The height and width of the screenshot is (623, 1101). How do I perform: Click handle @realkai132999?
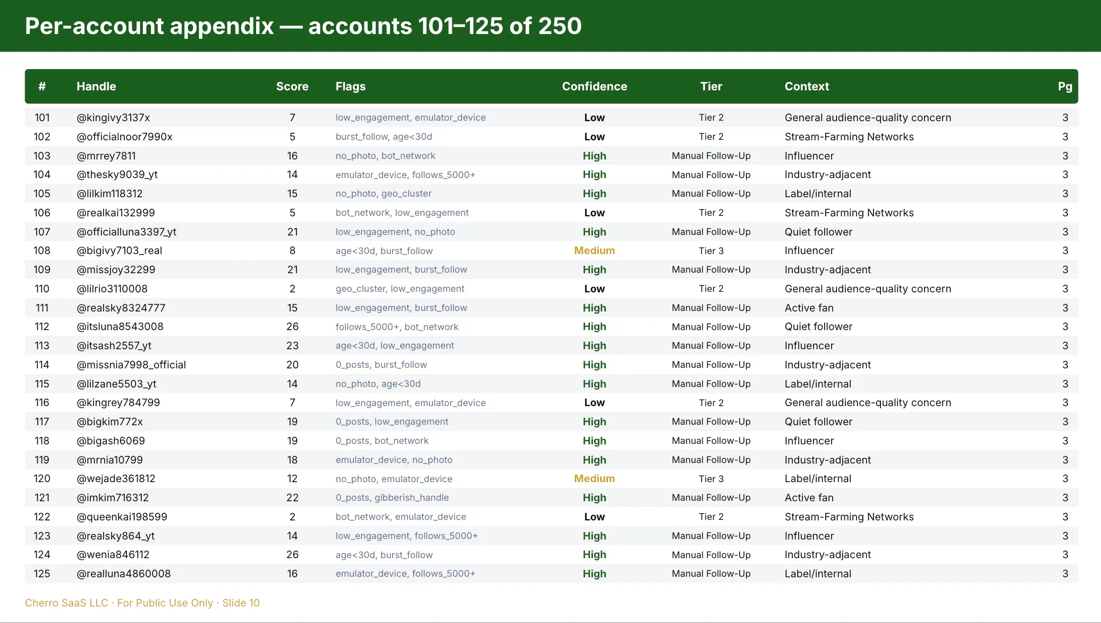pos(116,213)
